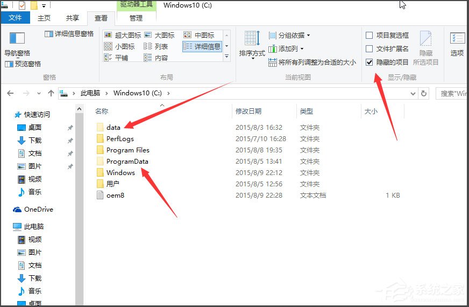Image resolution: width=469 pixels, height=307 pixels.
Task: Go back with the back arrow
Action: tap(10, 93)
